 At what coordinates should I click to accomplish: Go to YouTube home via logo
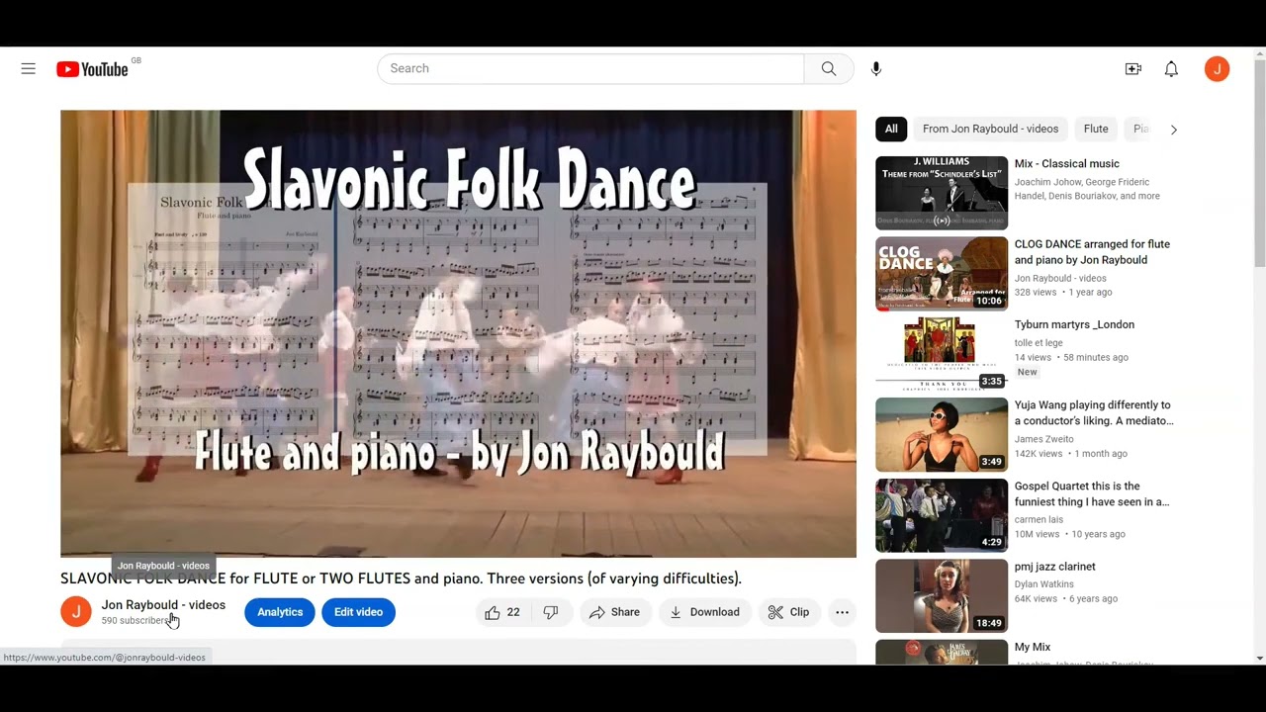[x=92, y=69]
